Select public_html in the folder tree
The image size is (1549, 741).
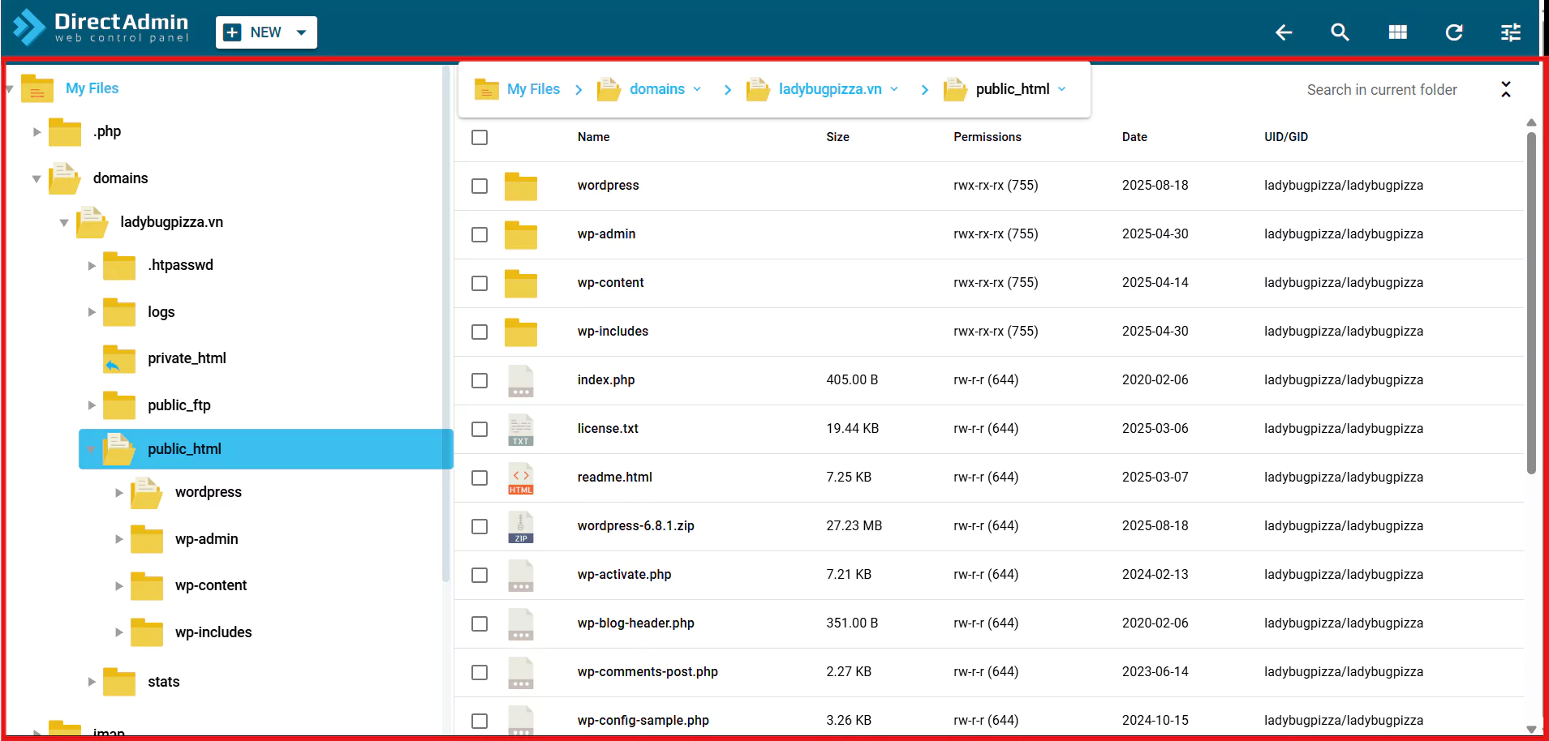tap(266, 449)
